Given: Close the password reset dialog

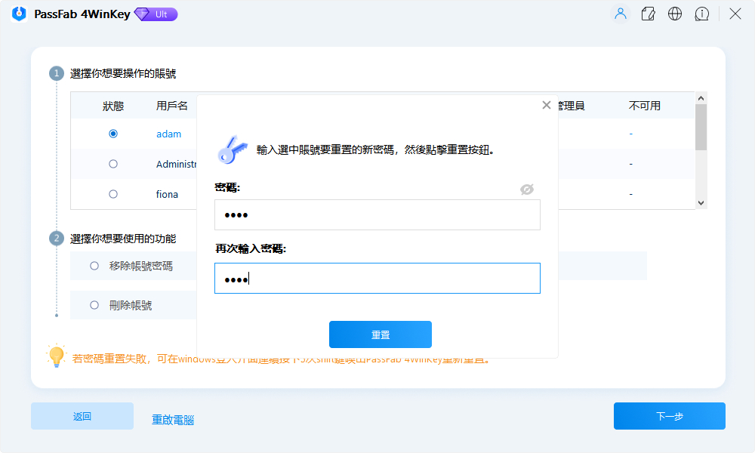Looking at the screenshot, I should pos(547,105).
